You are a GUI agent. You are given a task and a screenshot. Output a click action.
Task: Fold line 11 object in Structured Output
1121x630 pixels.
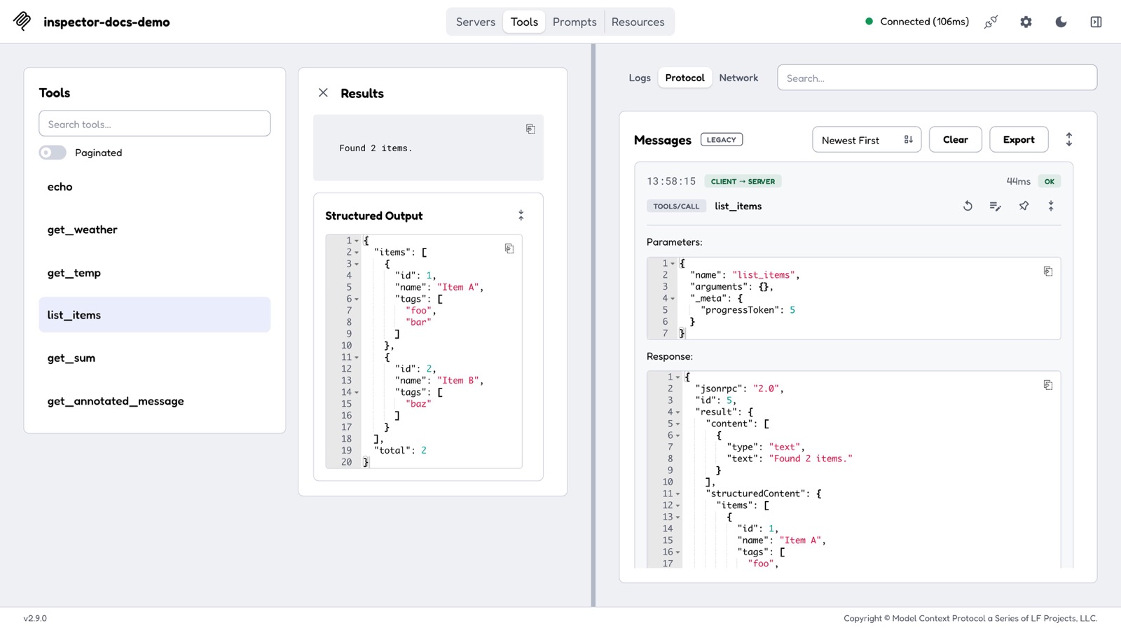[357, 358]
